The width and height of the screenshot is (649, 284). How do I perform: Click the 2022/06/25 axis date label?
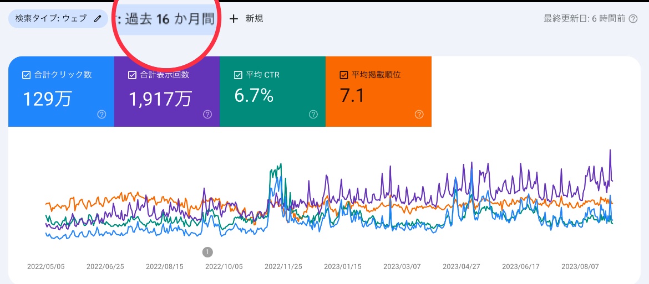[105, 267]
